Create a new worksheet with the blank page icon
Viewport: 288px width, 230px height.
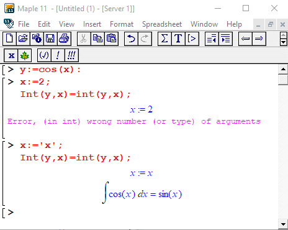point(9,39)
